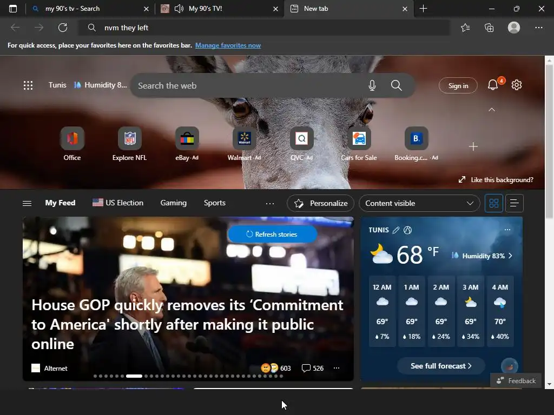Open the story comments 526
The image size is (554, 415).
point(313,368)
